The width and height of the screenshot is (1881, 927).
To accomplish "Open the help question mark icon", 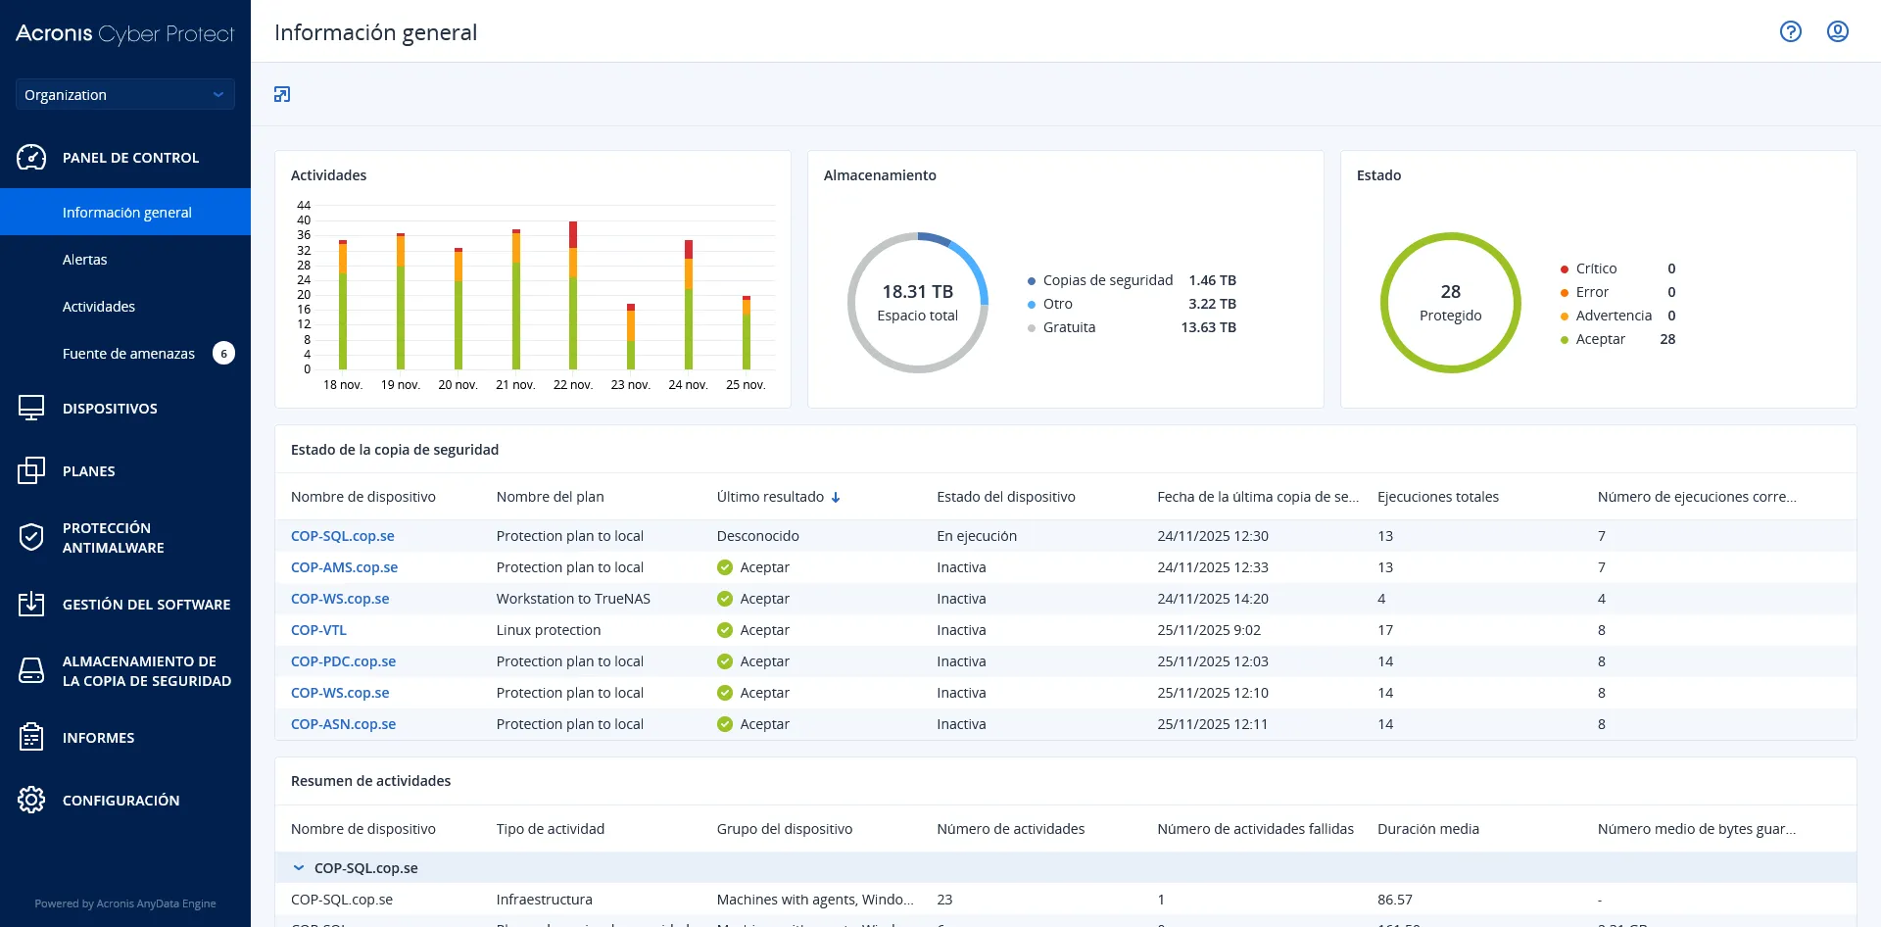I will coord(1790,31).
